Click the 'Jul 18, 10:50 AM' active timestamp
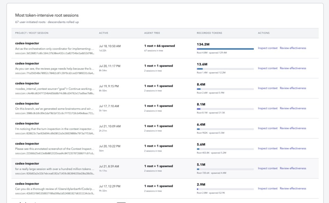This screenshot has width=329, height=203. click(110, 46)
